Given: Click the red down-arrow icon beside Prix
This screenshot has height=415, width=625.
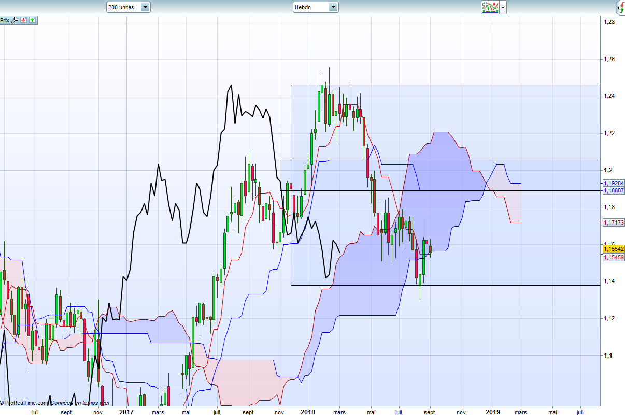Looking at the screenshot, I should [24, 20].
